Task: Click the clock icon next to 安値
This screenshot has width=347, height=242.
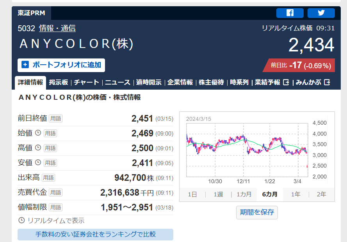Action: click(x=38, y=163)
